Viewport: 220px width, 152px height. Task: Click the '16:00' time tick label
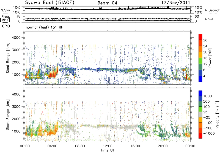(135, 146)
